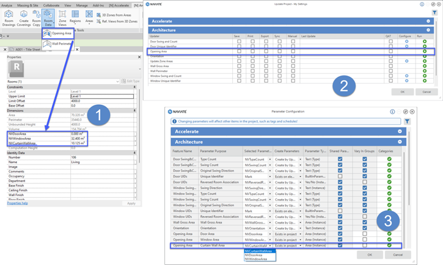Click Cancel in Parameter Configuration window
Screen dimensions: 443x265
coord(398,255)
